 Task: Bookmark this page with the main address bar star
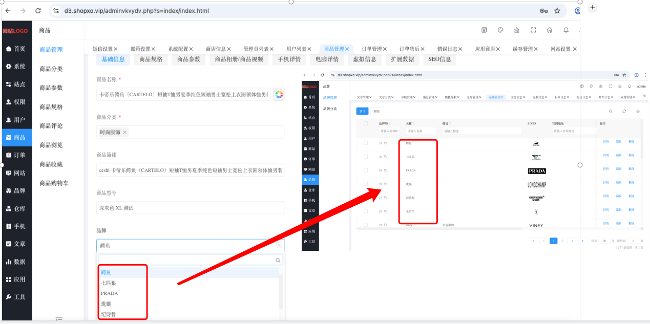[x=557, y=10]
